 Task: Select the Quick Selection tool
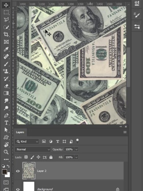6,27
